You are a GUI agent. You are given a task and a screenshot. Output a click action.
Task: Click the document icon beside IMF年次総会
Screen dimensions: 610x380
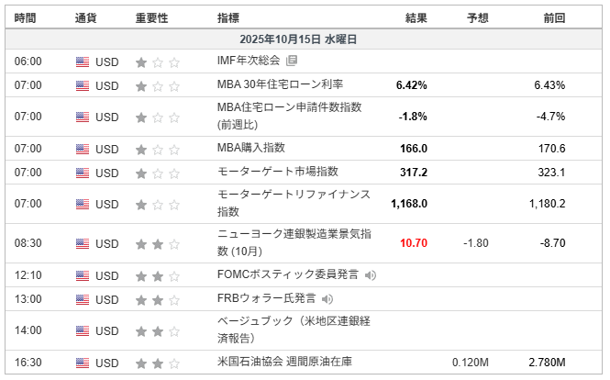(x=292, y=61)
